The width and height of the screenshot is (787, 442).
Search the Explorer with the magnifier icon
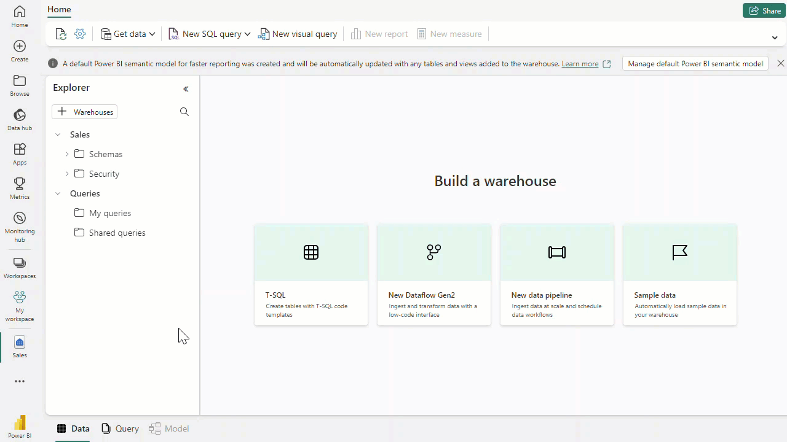click(184, 112)
